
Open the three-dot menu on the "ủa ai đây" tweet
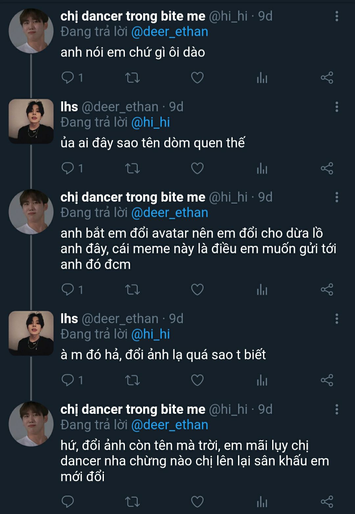click(337, 107)
